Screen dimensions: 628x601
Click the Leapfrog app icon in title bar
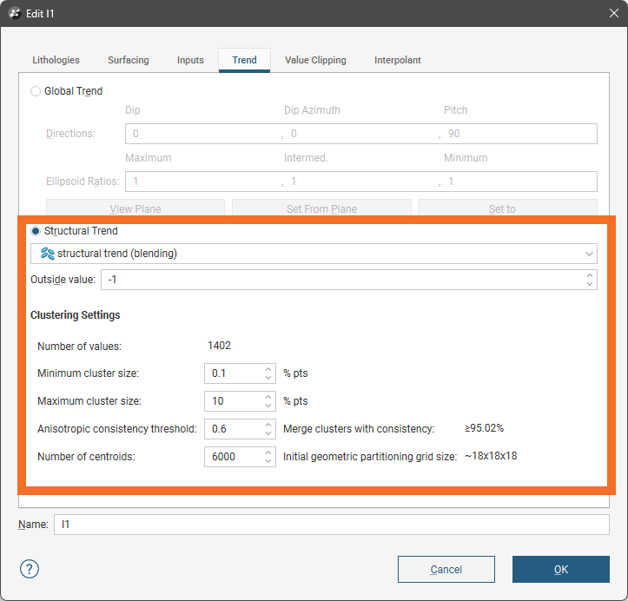15,14
